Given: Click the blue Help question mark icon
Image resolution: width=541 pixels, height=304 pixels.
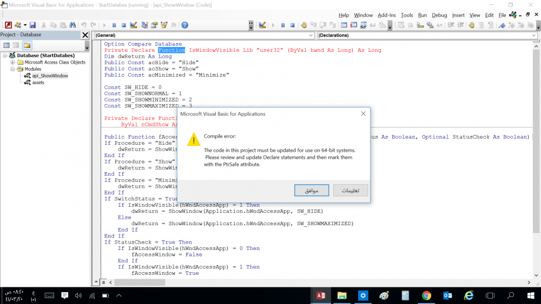Looking at the screenshot, I should [x=185, y=25].
